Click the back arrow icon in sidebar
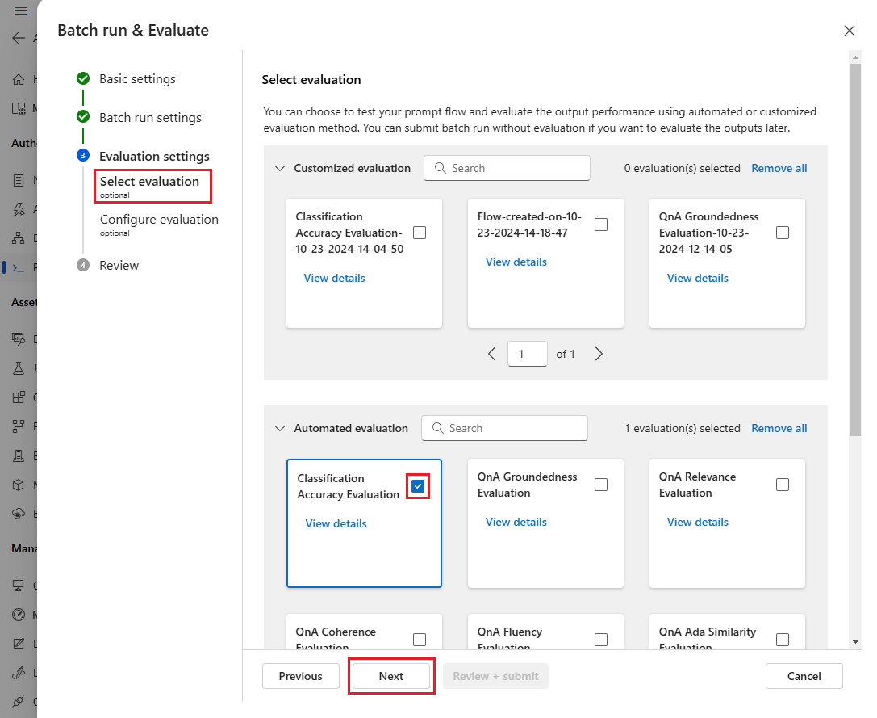This screenshot has height=718, width=877. coord(19,38)
